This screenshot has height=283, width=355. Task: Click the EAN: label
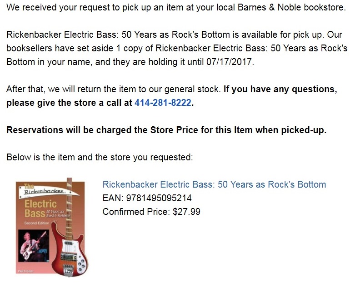click(x=113, y=198)
